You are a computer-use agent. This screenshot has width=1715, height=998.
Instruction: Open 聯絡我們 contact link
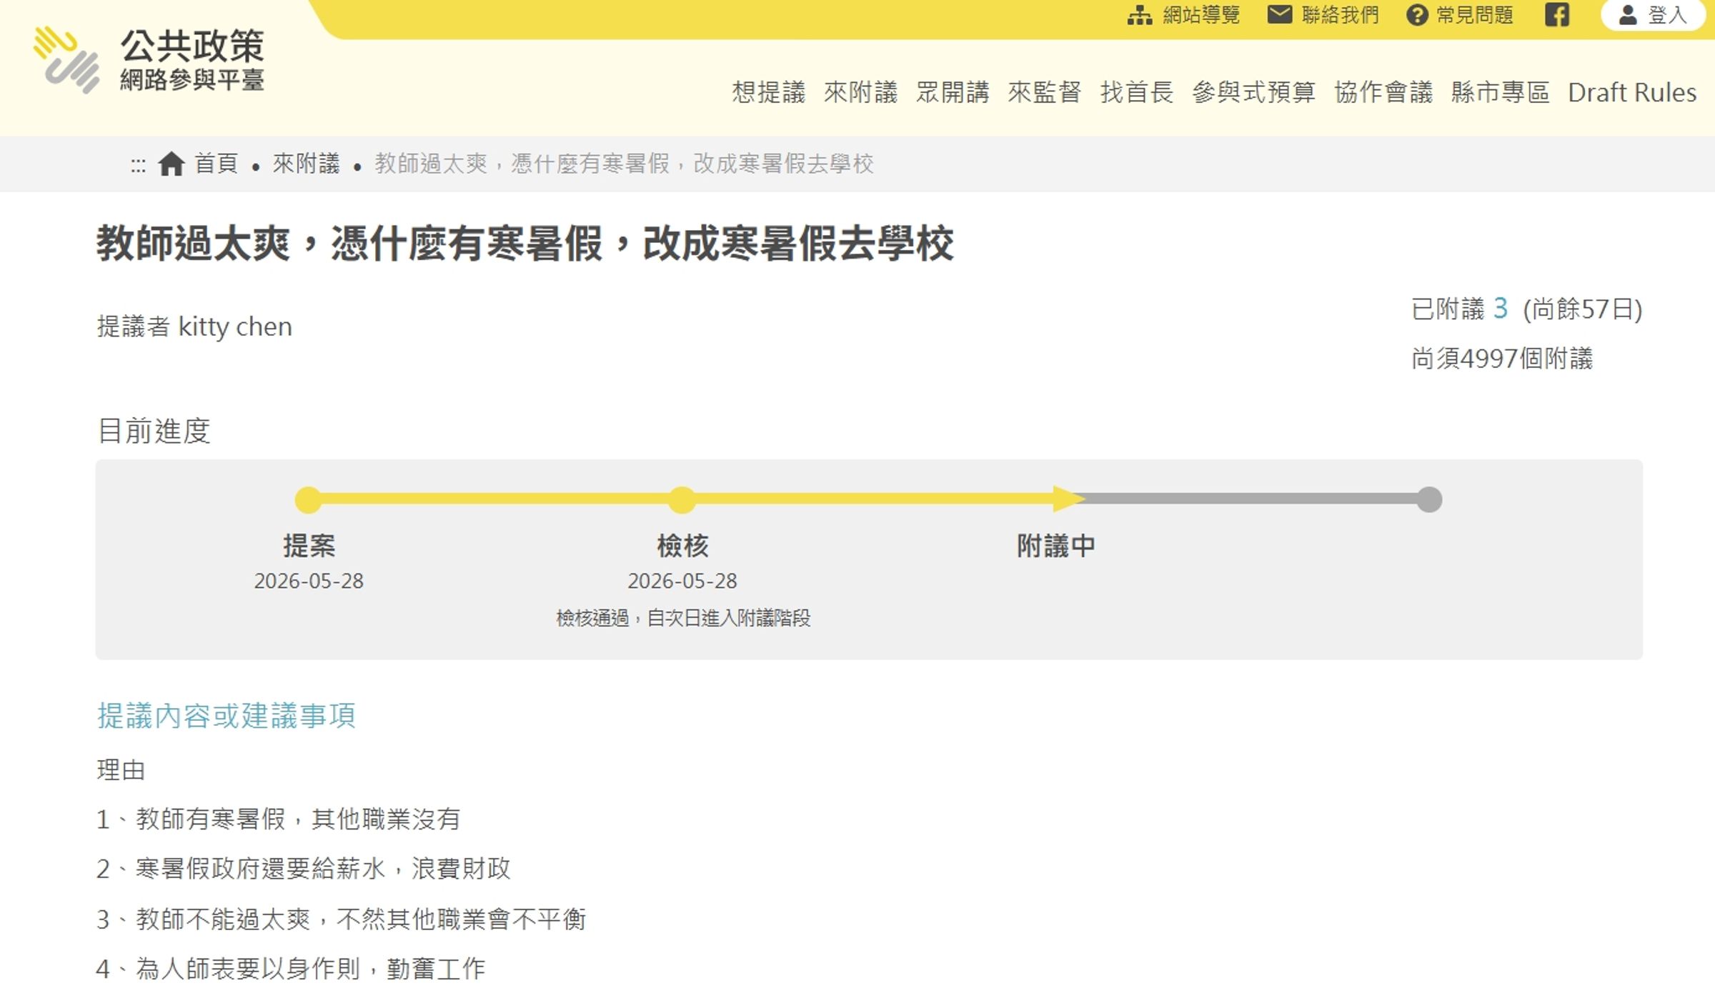click(x=1340, y=15)
